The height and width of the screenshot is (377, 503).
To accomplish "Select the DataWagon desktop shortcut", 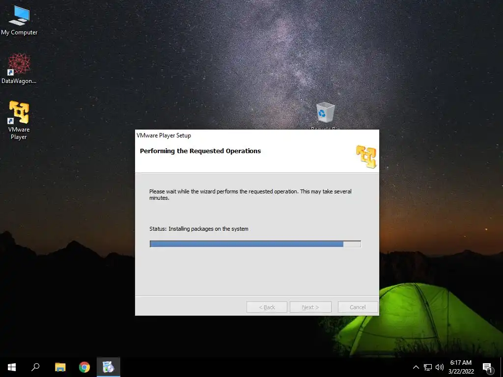I will [19, 69].
